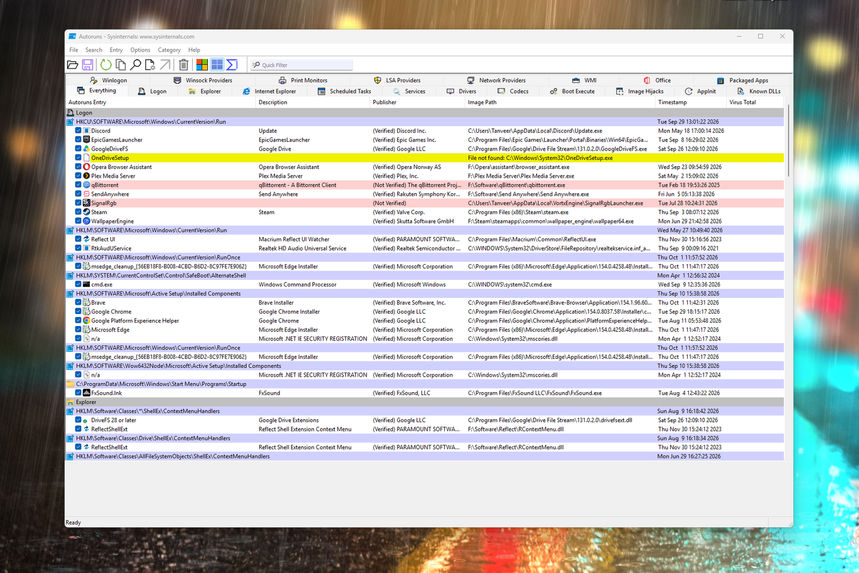Uncheck the qBittorrent entry checkbox

click(78, 185)
